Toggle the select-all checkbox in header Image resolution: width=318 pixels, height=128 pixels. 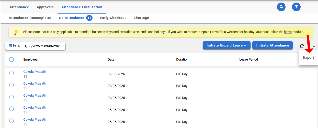click(x=12, y=60)
